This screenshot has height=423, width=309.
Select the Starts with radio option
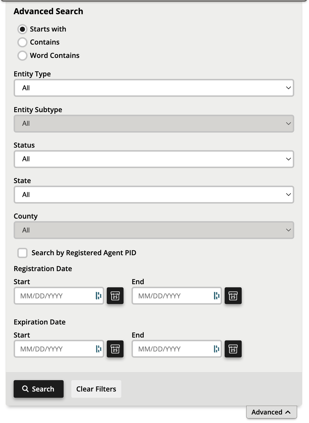[x=22, y=29]
